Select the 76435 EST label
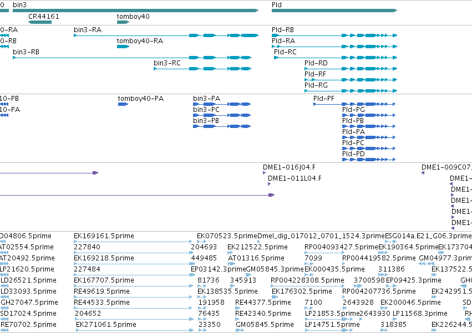Viewport: 472px width, 333px height. click(x=209, y=314)
